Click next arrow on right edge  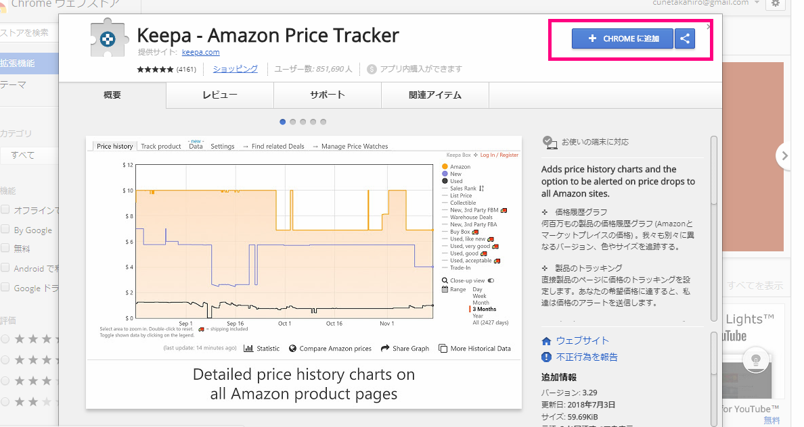[x=784, y=156]
